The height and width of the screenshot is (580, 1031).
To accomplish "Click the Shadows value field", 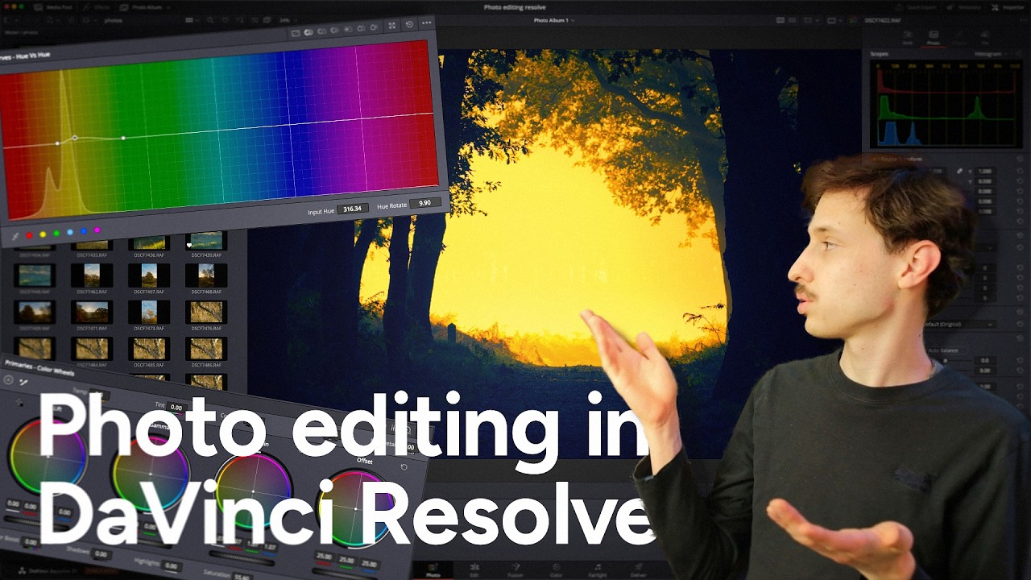I will [101, 554].
